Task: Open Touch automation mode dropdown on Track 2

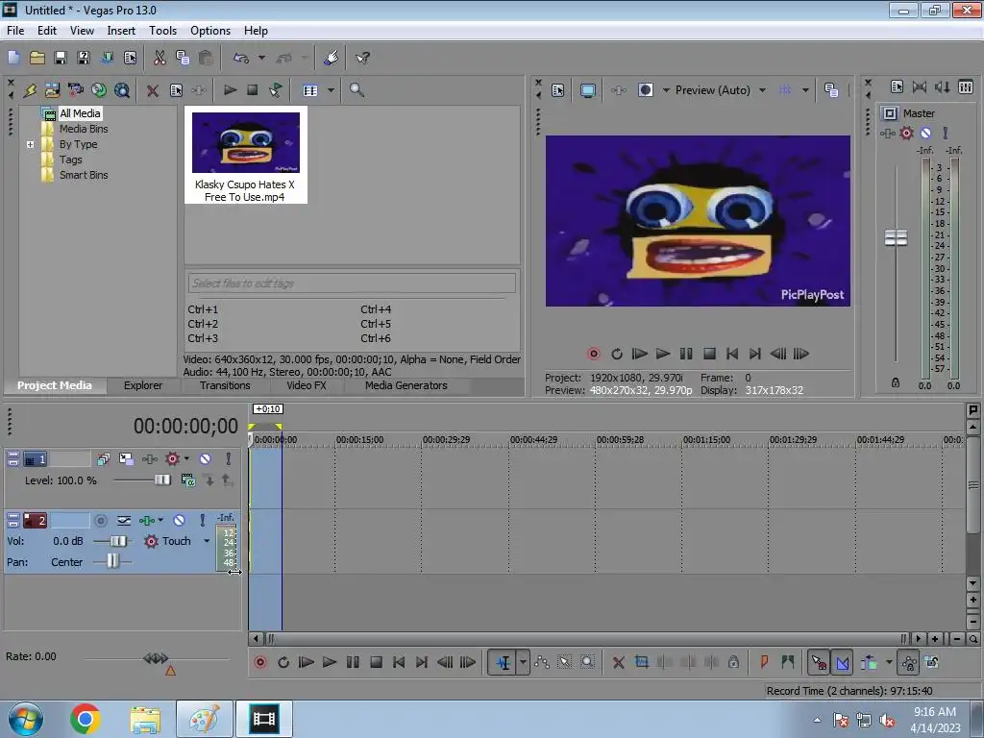Action: [x=207, y=541]
